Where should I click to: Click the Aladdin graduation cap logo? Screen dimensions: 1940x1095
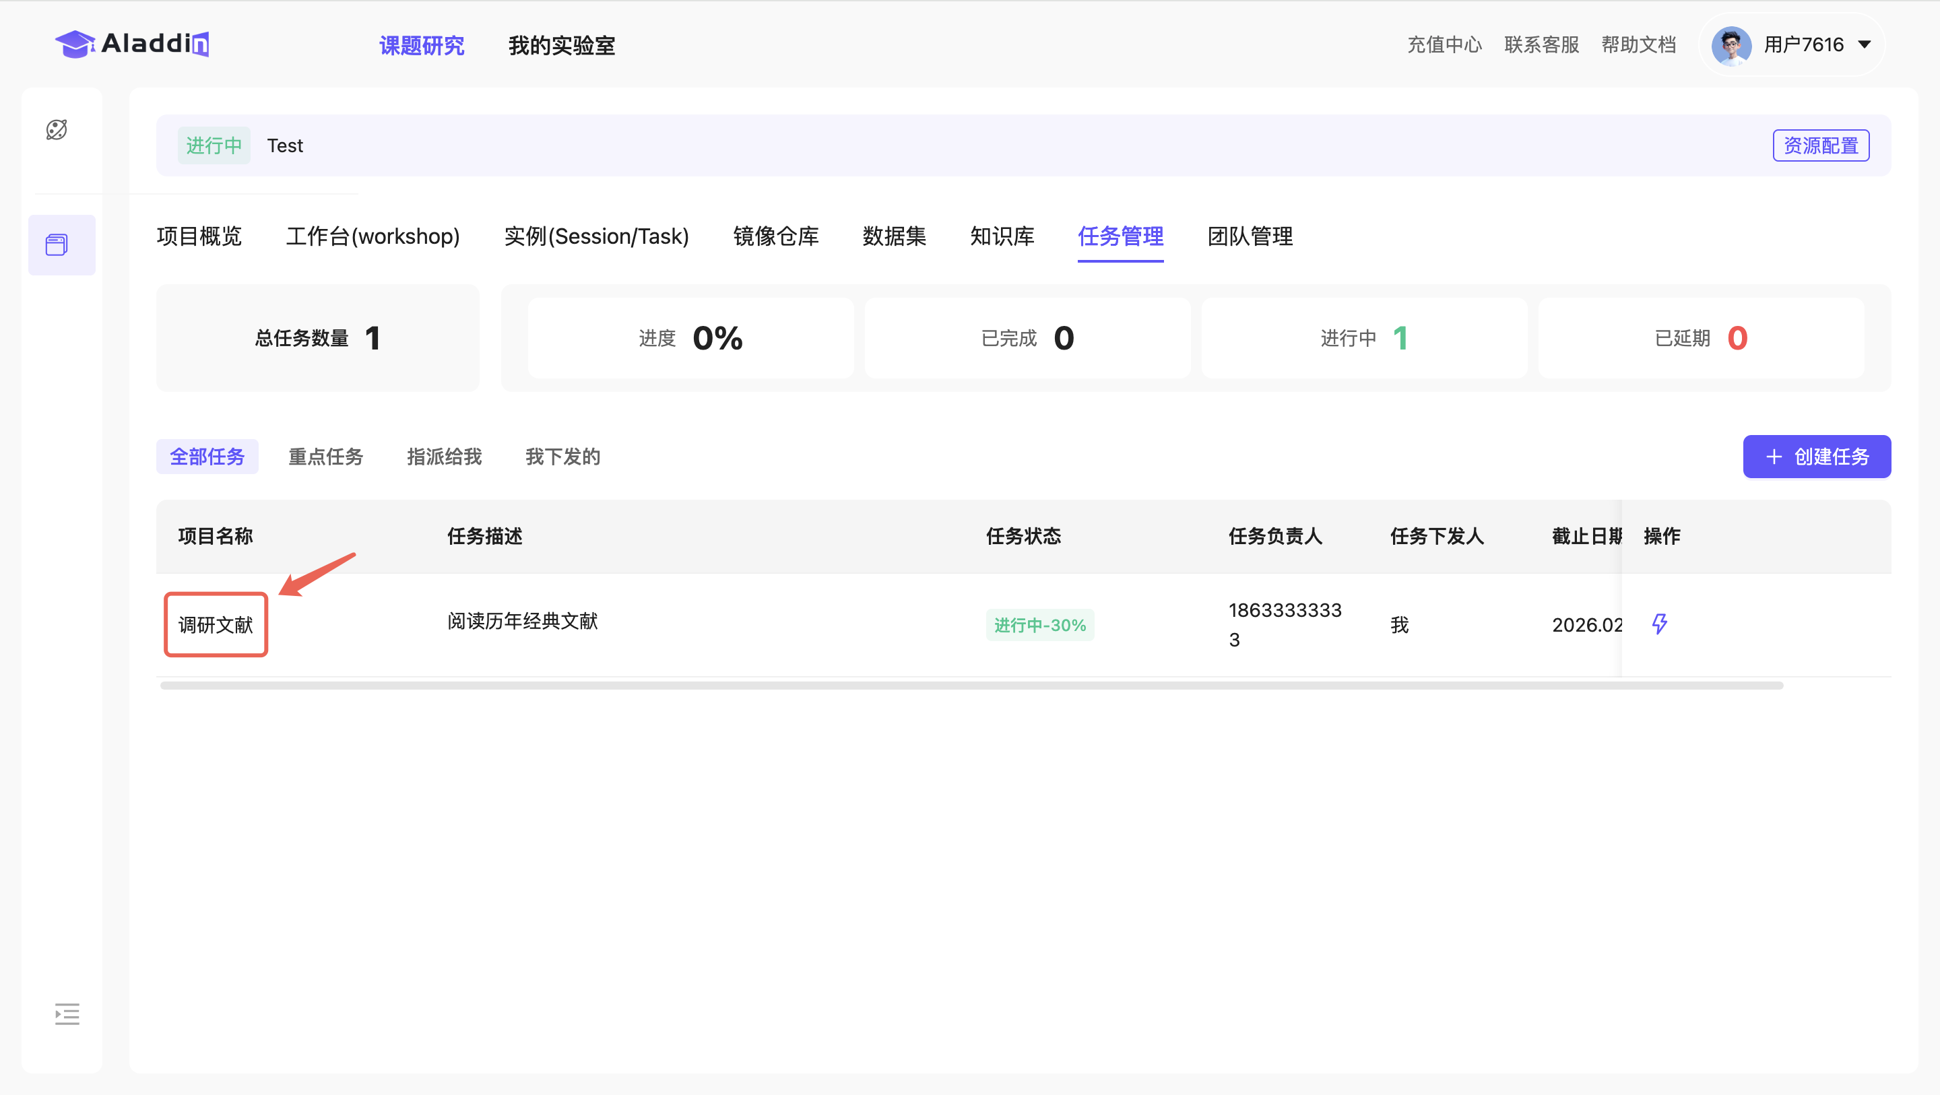click(x=74, y=44)
